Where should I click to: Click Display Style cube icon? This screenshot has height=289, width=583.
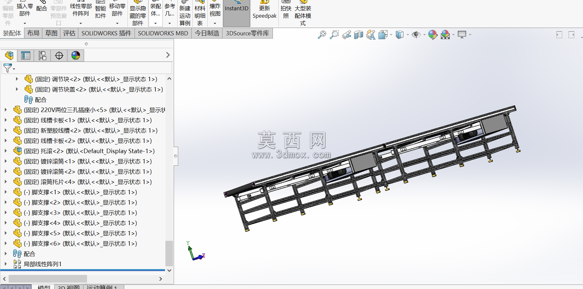click(x=400, y=35)
